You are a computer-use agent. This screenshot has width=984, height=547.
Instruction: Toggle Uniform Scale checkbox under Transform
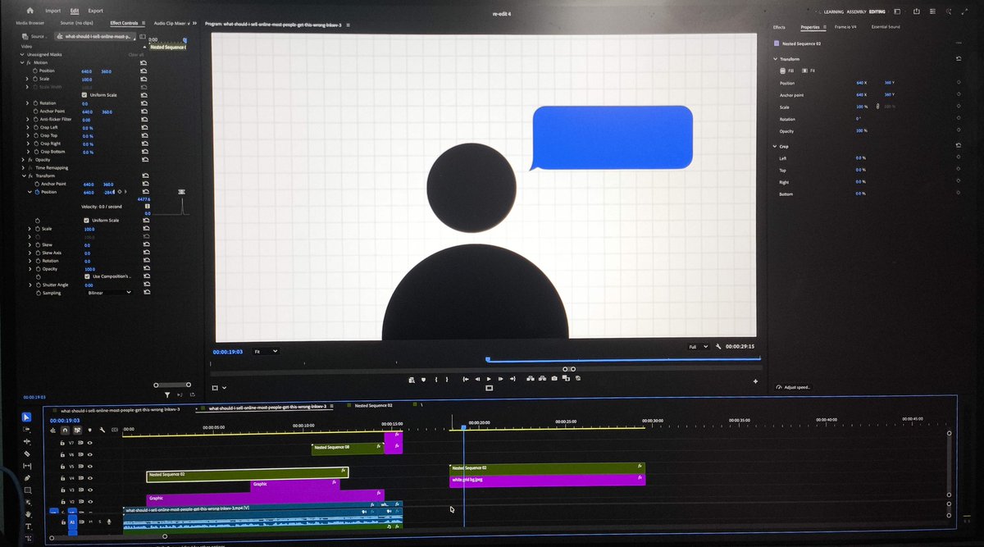(86, 221)
